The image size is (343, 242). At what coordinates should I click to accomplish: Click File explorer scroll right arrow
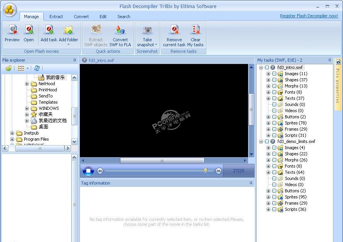click(x=68, y=148)
